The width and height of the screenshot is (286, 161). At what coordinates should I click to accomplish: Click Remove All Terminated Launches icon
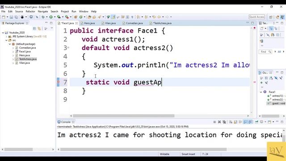tap(224, 122)
